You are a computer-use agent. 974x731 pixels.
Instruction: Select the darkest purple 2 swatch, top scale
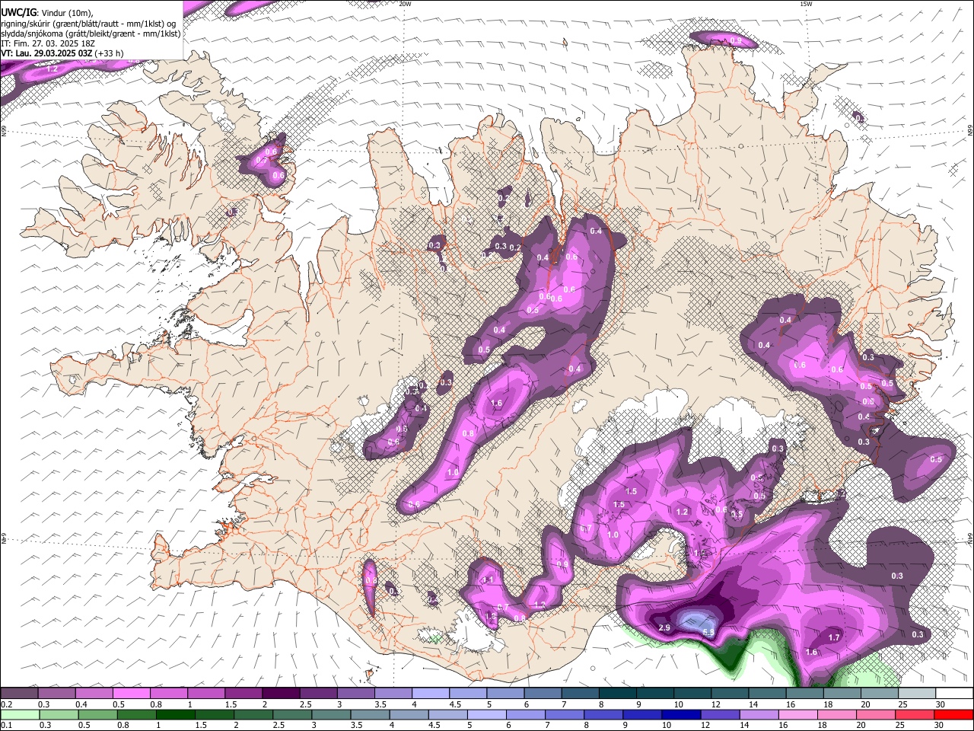point(281,693)
